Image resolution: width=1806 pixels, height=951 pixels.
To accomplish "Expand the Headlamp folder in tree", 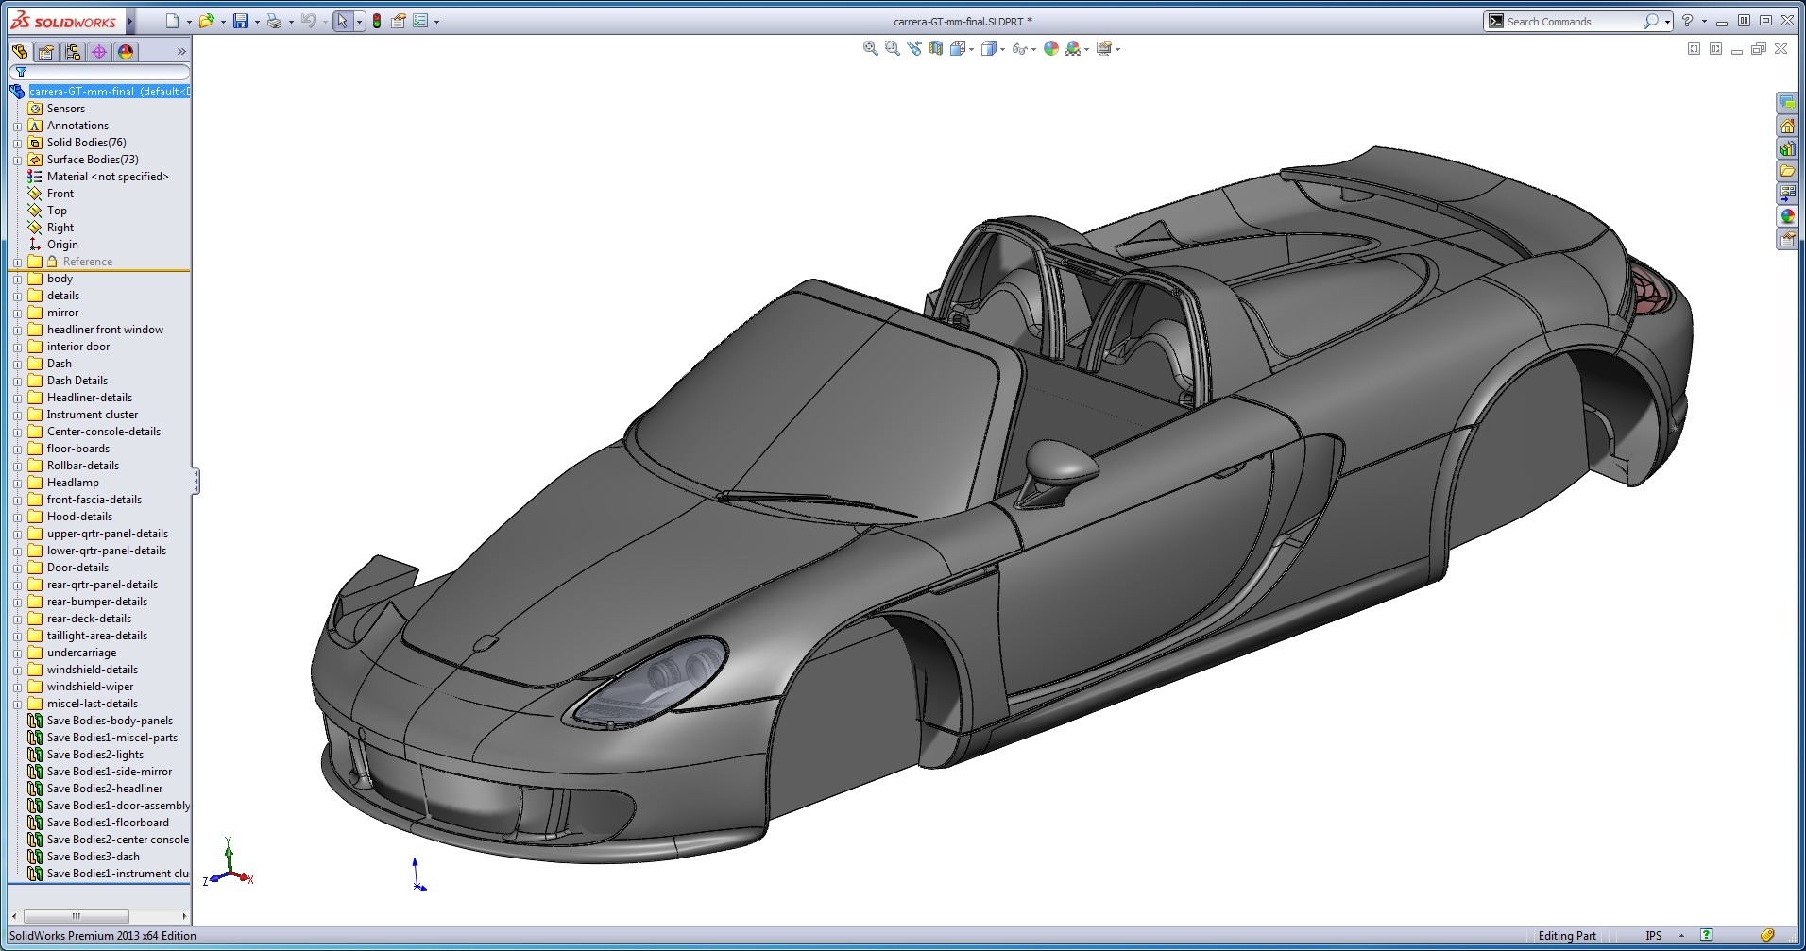I will (x=17, y=483).
